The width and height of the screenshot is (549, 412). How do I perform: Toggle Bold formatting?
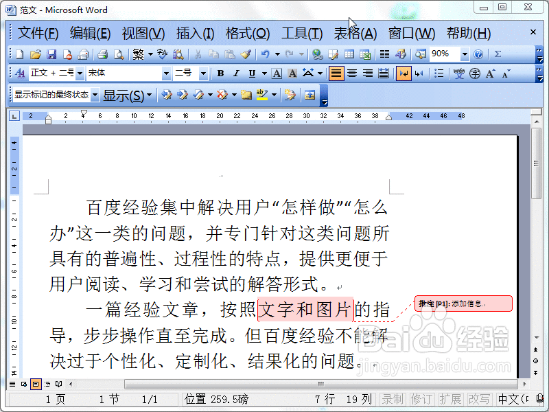click(220, 73)
